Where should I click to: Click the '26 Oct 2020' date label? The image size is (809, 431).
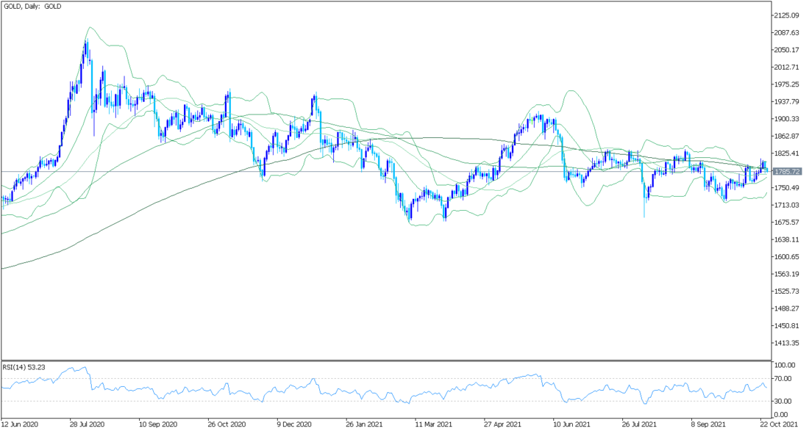pyautogui.click(x=226, y=424)
